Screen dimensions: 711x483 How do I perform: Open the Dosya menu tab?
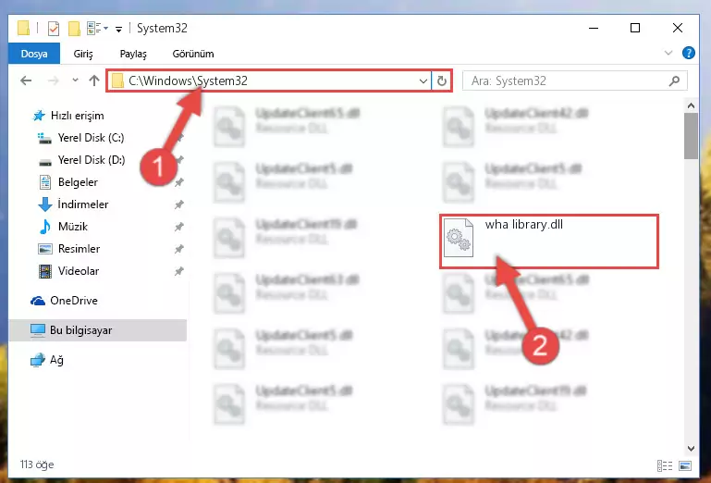34,54
